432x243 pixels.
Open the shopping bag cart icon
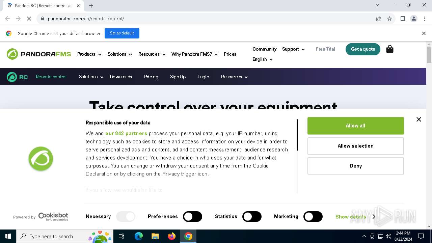pyautogui.click(x=390, y=49)
